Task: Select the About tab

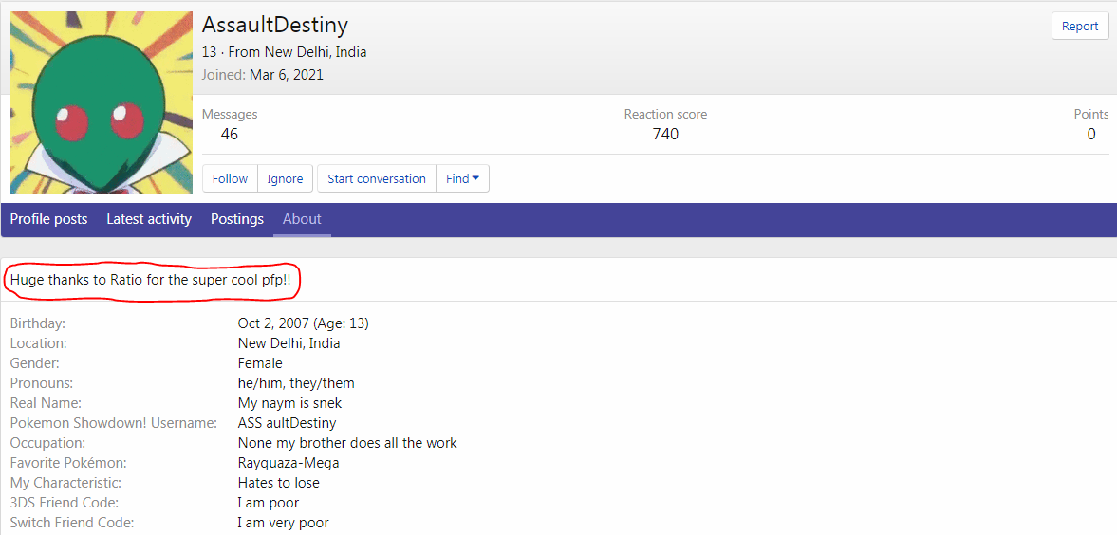Action: (302, 219)
